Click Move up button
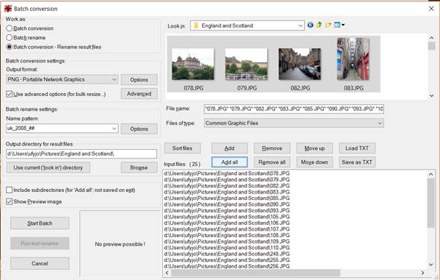Screen dimensions: 440x280 click(x=315, y=148)
